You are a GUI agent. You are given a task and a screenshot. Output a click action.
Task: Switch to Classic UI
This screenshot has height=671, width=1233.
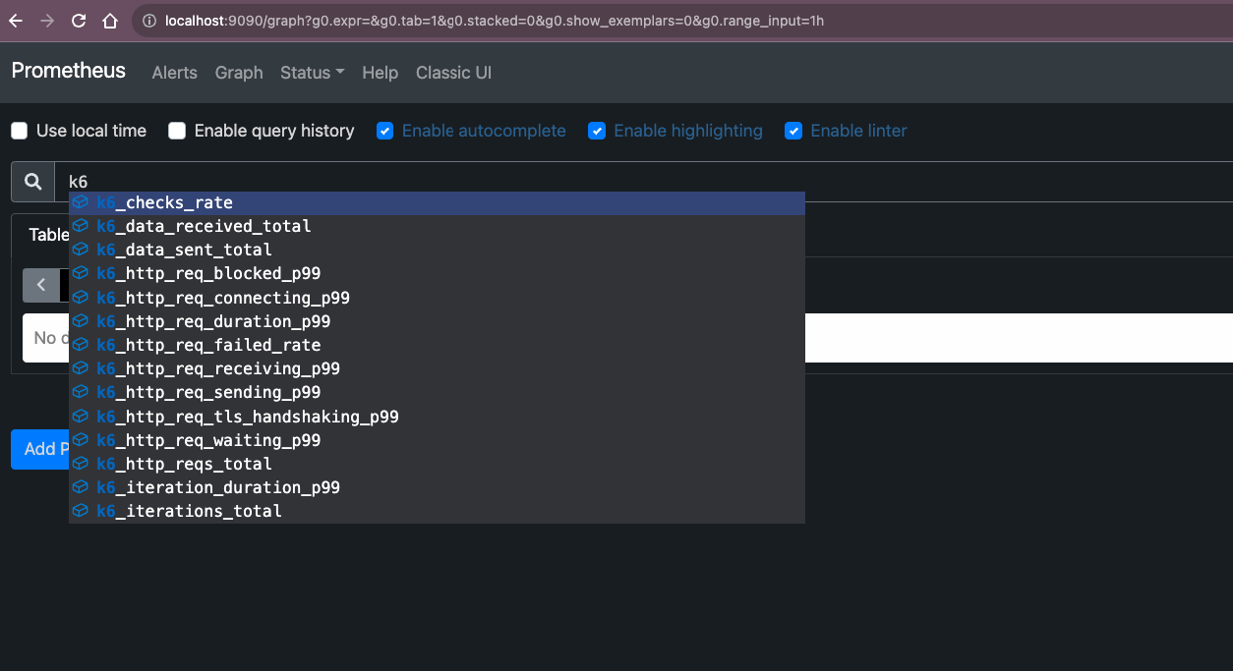click(453, 73)
